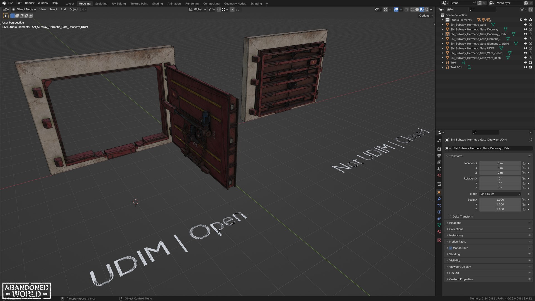
Task: Switch viewport to Wireframe shading
Action: pos(412,9)
